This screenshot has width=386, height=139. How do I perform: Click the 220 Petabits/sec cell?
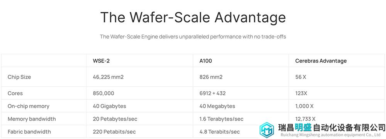[114, 132]
